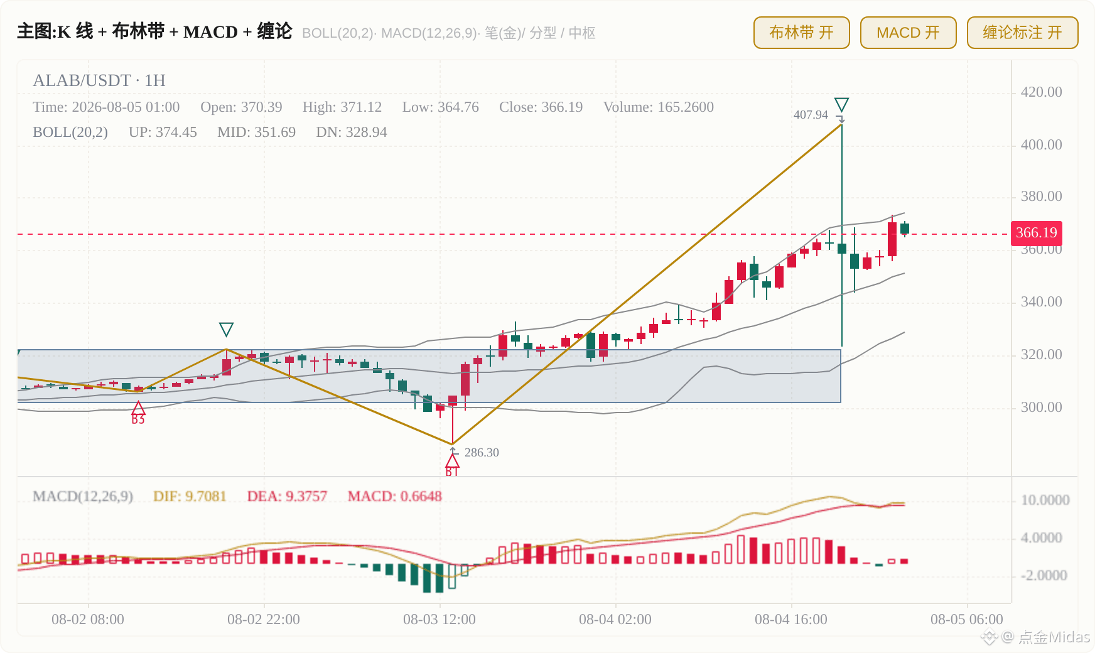Click the MACD(12,26,9) panel label

click(x=83, y=497)
